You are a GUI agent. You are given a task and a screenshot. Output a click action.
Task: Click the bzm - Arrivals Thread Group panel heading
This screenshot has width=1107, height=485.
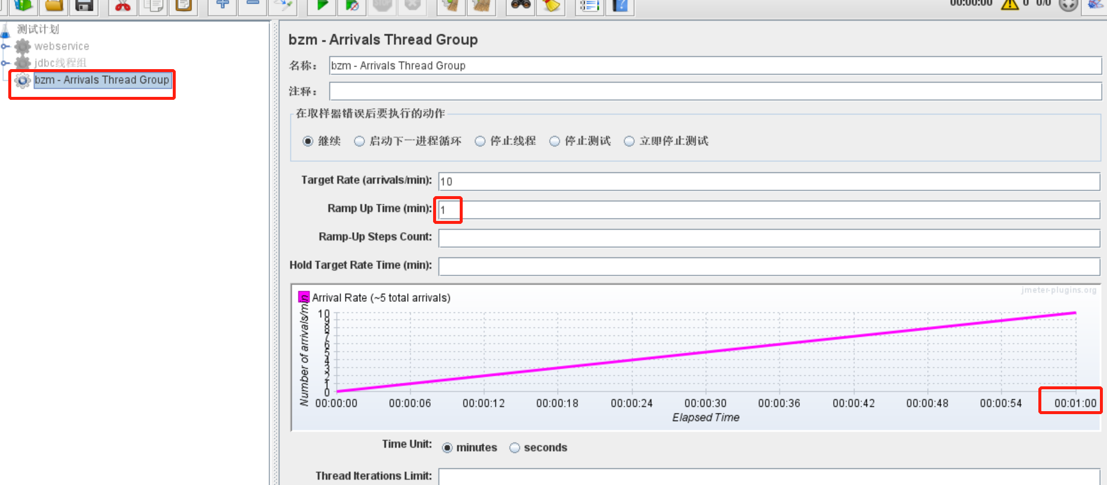tap(383, 40)
